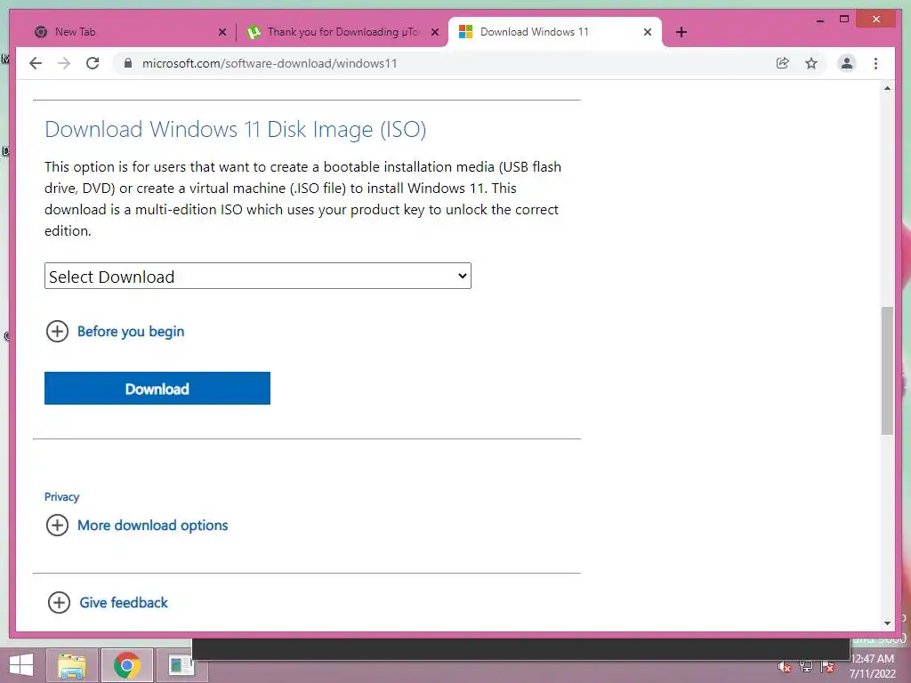Click the network tray icon
911x683 pixels.
pyautogui.click(x=806, y=667)
